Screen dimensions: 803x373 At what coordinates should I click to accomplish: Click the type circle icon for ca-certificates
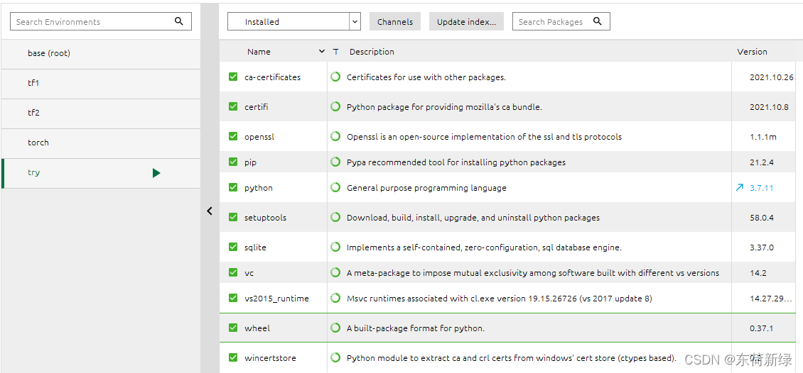335,77
